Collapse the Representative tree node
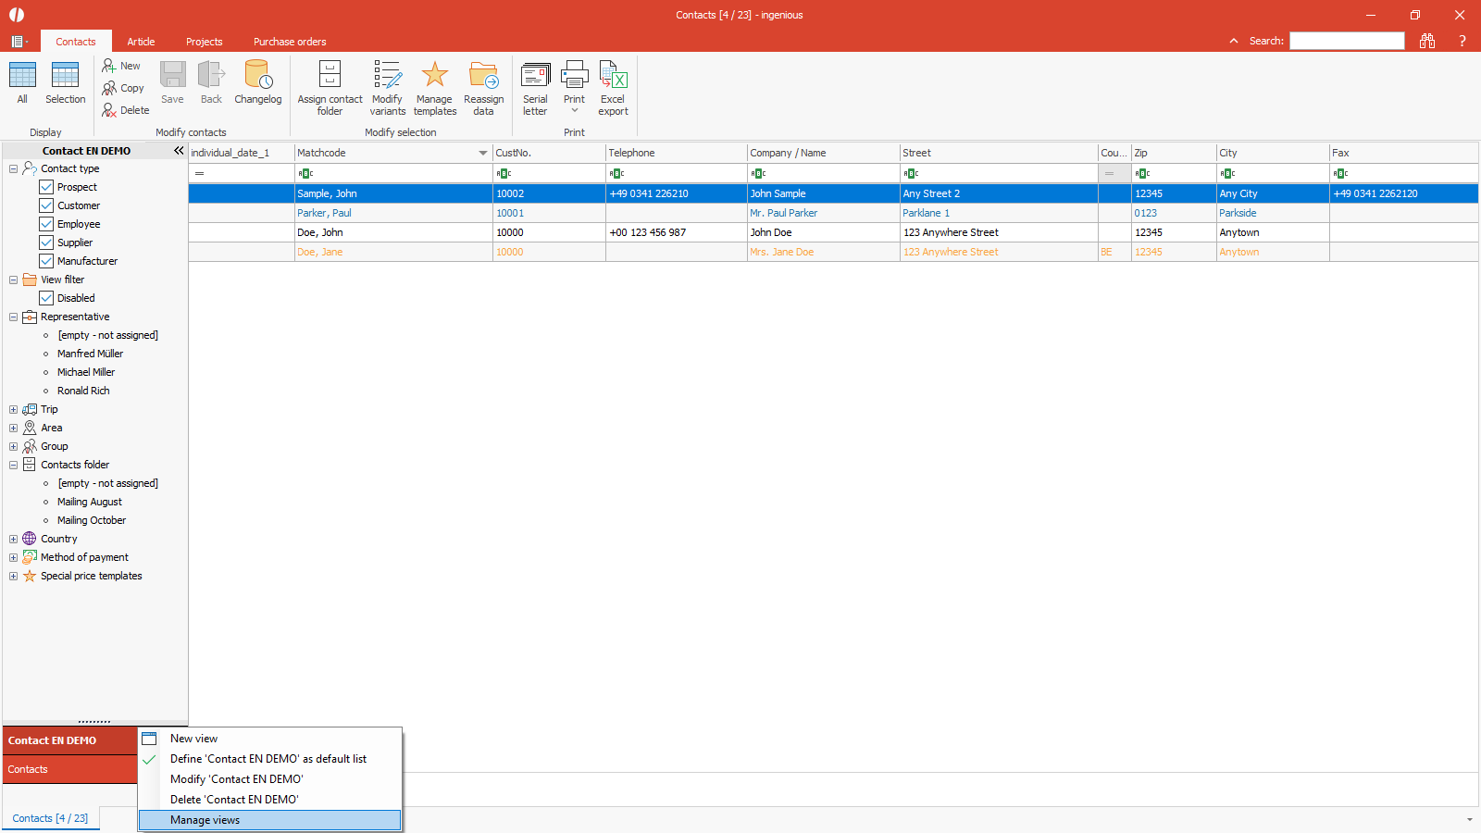The width and height of the screenshot is (1481, 833). point(14,317)
